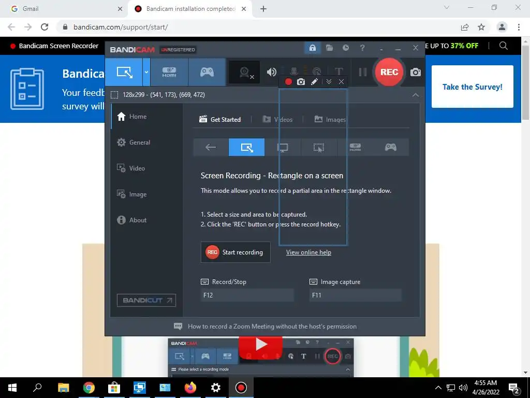This screenshot has height=398, width=530.
Task: Open output folder icon in Bandicam title bar
Action: point(329,48)
